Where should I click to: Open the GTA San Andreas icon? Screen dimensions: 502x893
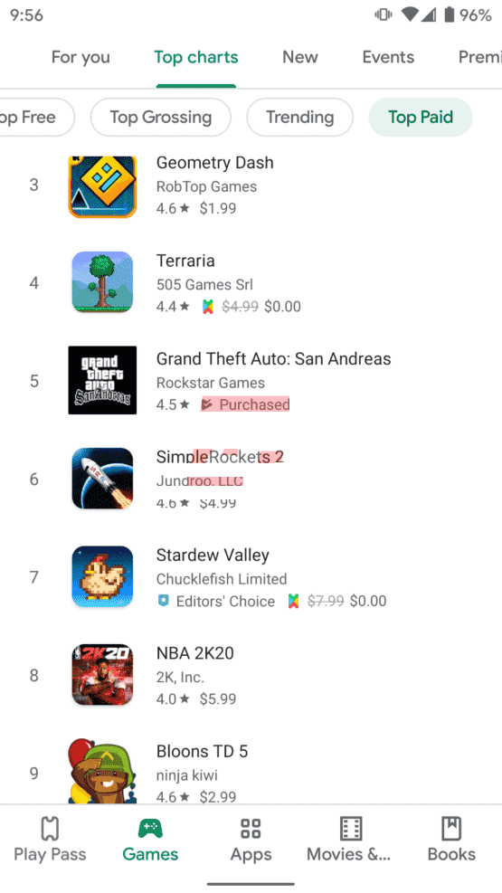tap(102, 380)
